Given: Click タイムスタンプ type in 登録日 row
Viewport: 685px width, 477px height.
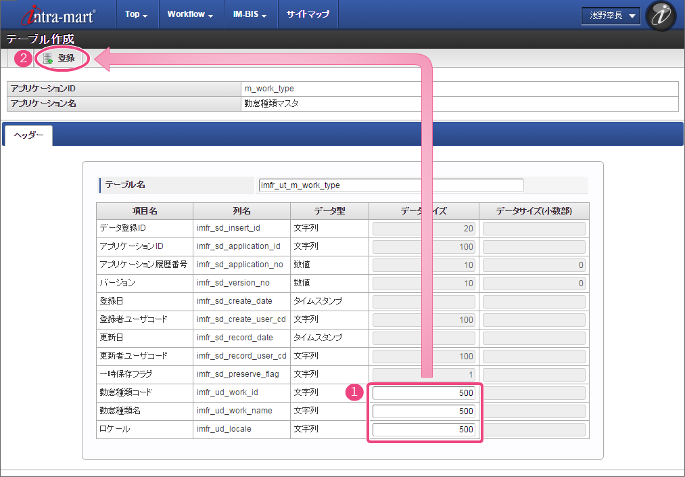Looking at the screenshot, I should [318, 301].
